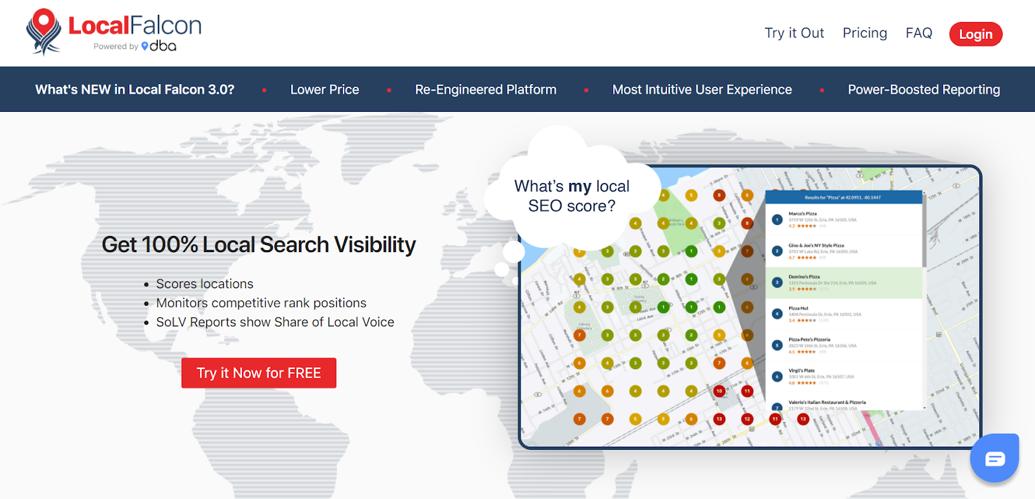1035x499 pixels.
Task: Open Gino & Joe's NY Style Pizza result
Action: coord(844,251)
